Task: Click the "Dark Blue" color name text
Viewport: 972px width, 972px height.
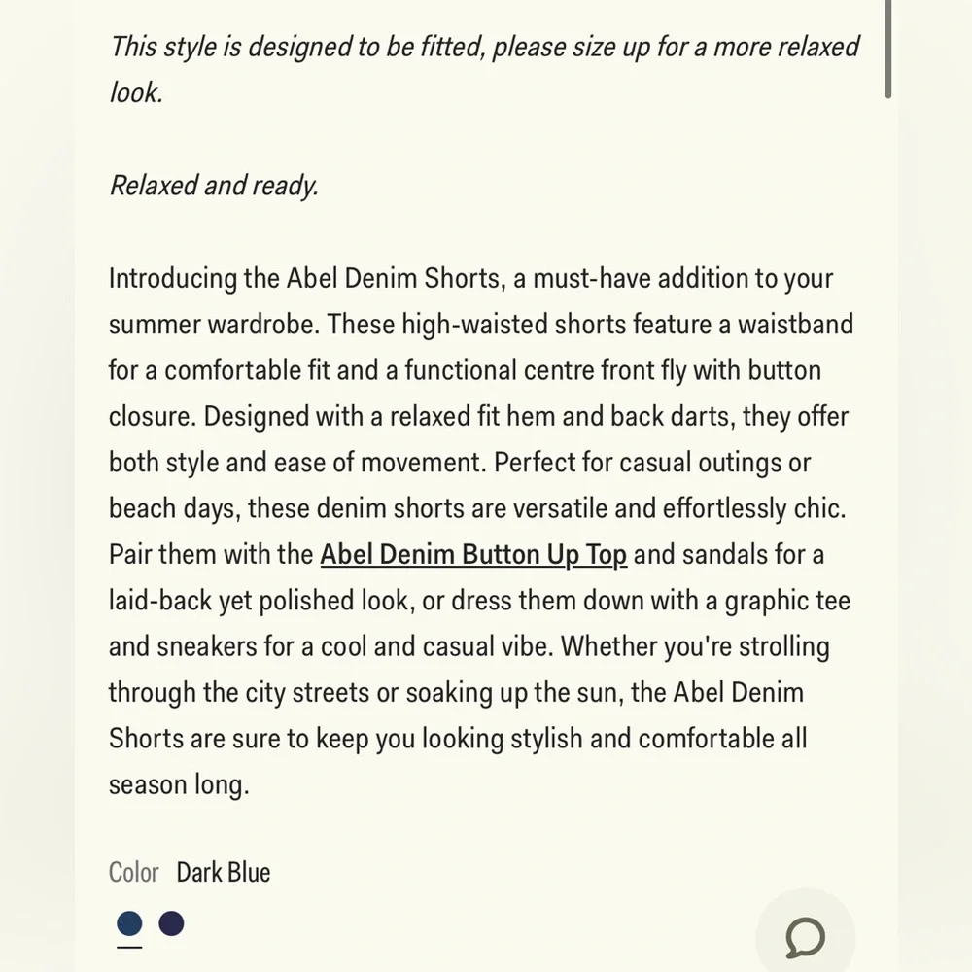Action: pos(223,872)
